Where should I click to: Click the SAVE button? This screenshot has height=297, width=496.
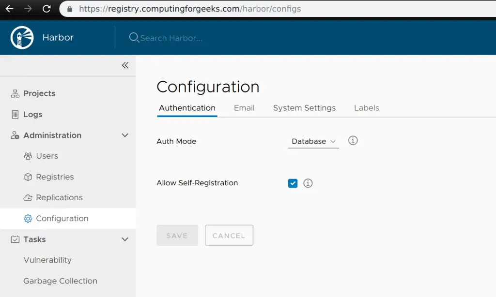pos(177,236)
